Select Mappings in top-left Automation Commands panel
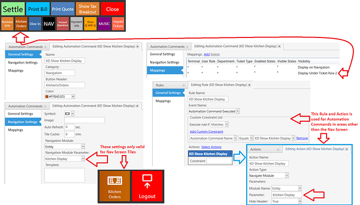The width and height of the screenshot is (360, 205). [x=16, y=71]
